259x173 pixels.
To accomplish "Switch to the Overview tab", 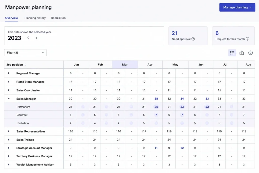I will (11, 18).
